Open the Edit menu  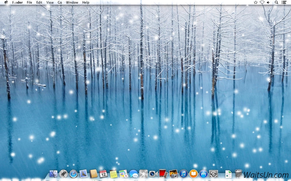pyautogui.click(x=39, y=3)
